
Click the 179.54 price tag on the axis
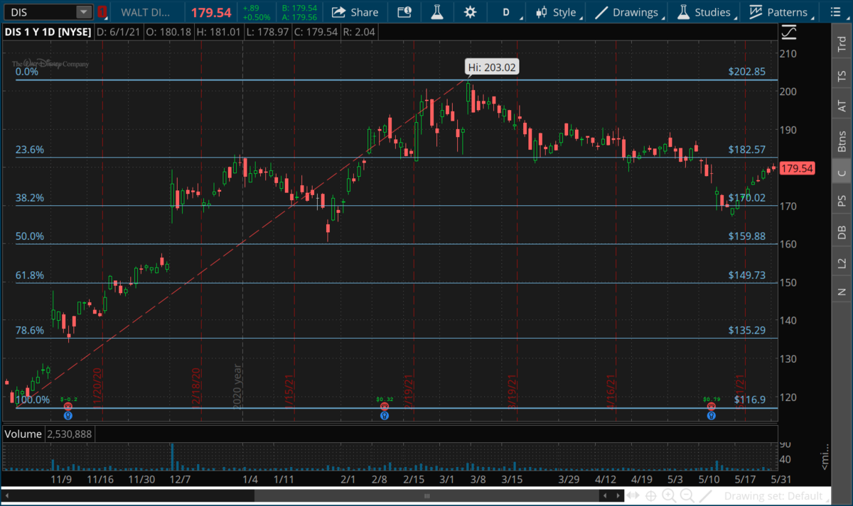798,169
